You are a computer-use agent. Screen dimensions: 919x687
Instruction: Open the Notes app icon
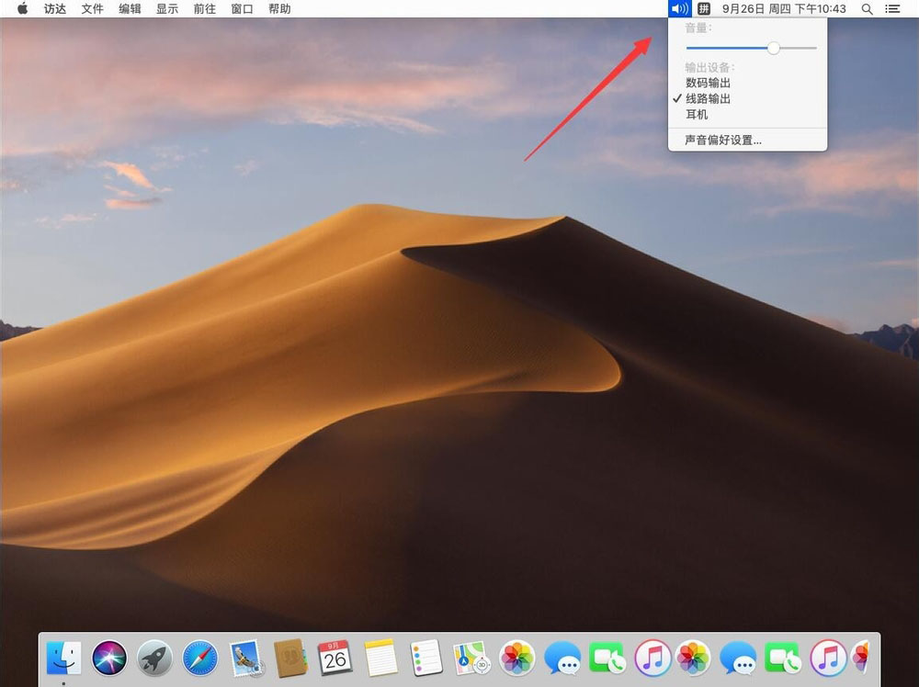click(x=380, y=658)
